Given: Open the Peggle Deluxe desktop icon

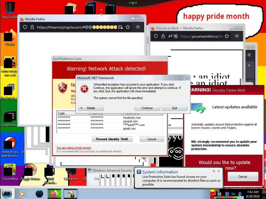Looking at the screenshot, I should click(31, 172).
